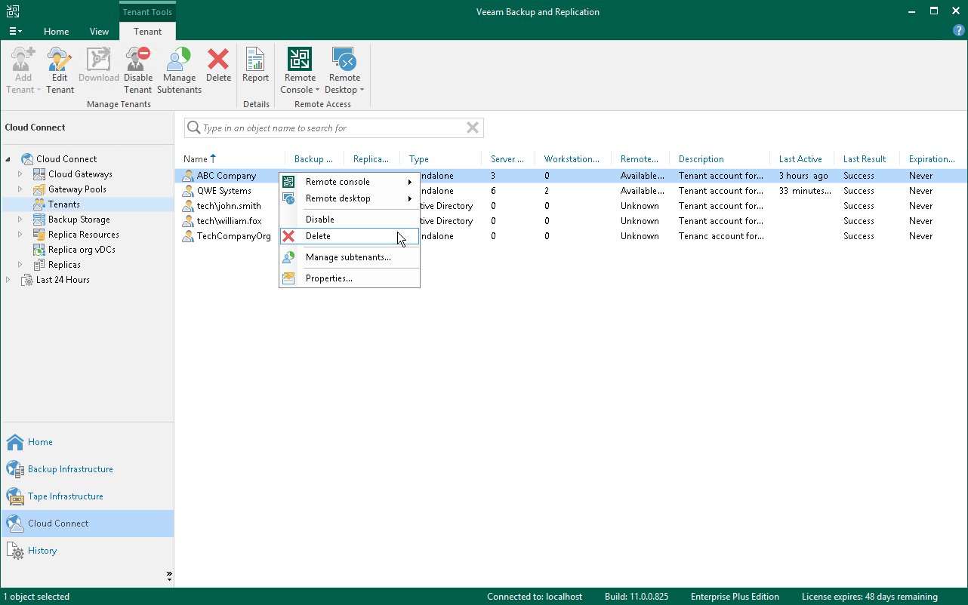The image size is (968, 605).
Task: Open the main application menu dropdown
Action: [15, 32]
